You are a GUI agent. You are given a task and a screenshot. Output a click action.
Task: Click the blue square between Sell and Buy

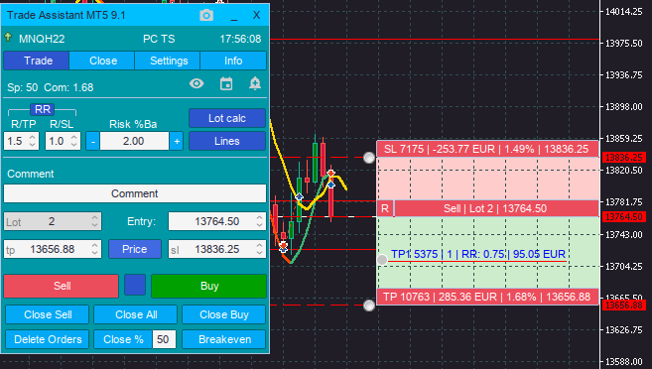coord(135,285)
